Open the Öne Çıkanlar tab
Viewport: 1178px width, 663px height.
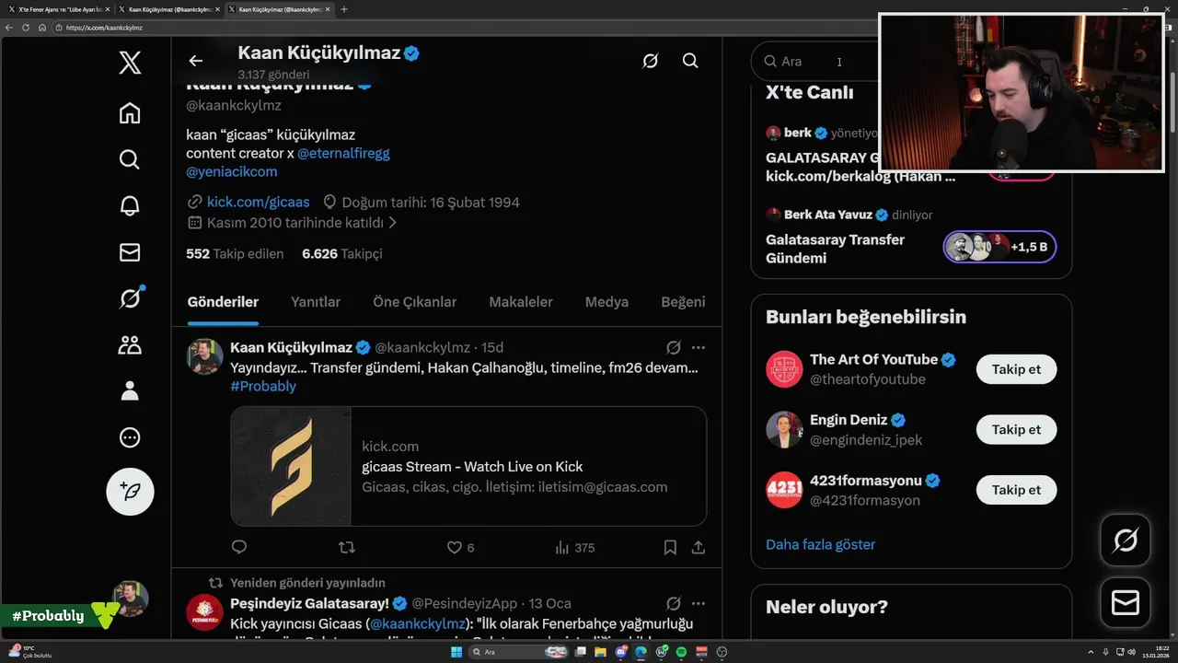[415, 302]
